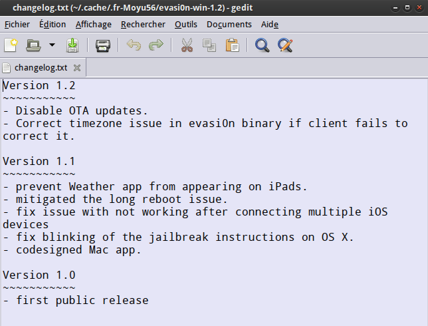Save the current file via toolbar
This screenshot has height=326, width=428.
tap(72, 45)
